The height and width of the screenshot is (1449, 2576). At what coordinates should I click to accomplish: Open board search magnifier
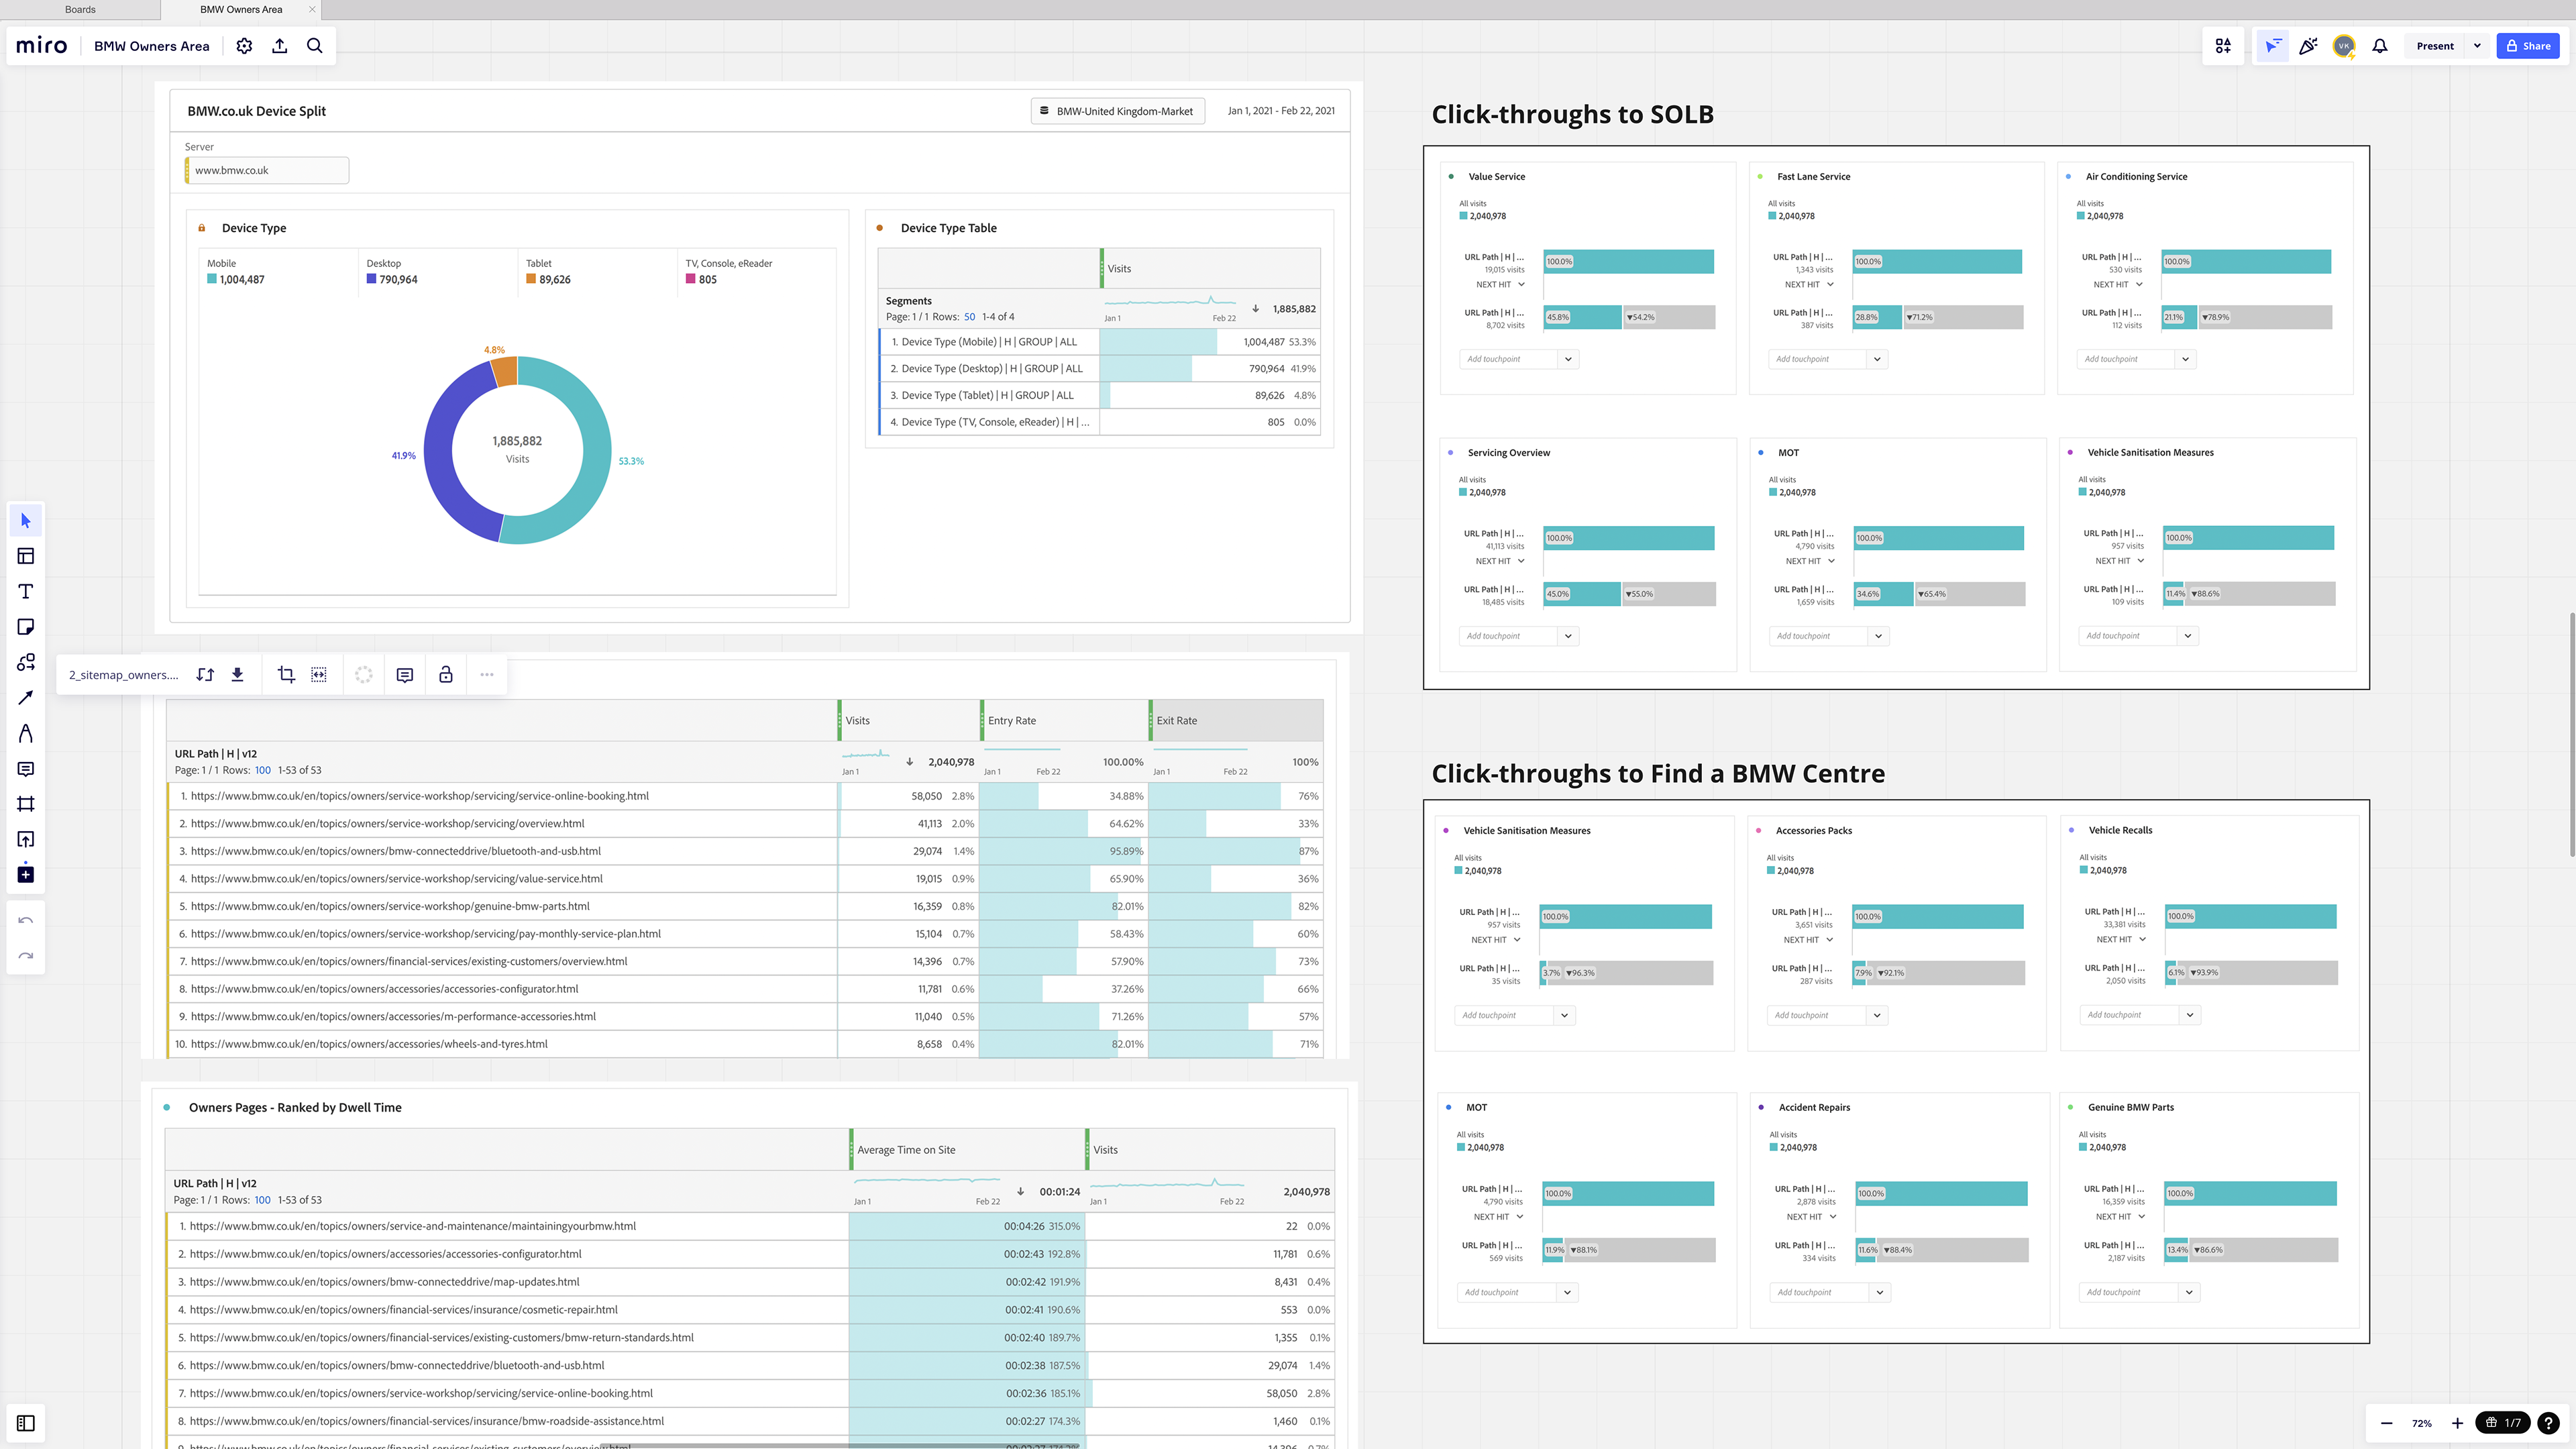click(x=315, y=46)
